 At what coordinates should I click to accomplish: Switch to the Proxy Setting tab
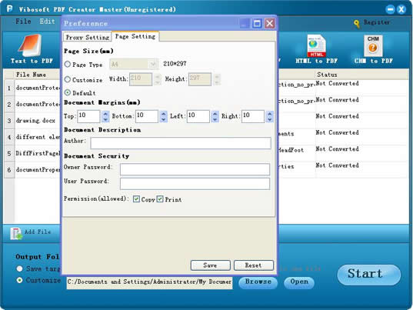pyautogui.click(x=88, y=37)
